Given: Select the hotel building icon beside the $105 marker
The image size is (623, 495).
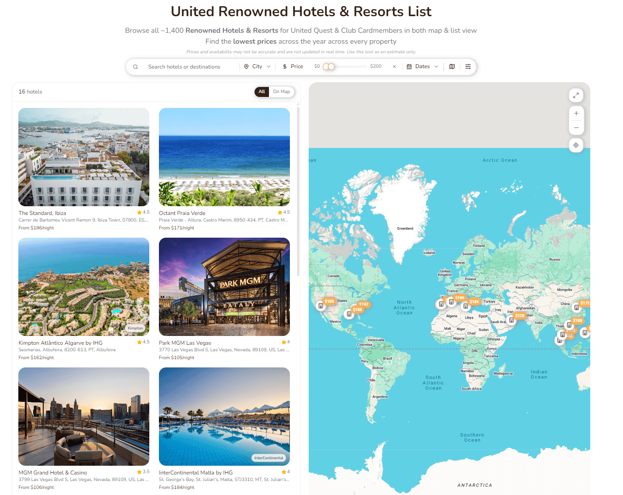Looking at the screenshot, I should tap(320, 306).
